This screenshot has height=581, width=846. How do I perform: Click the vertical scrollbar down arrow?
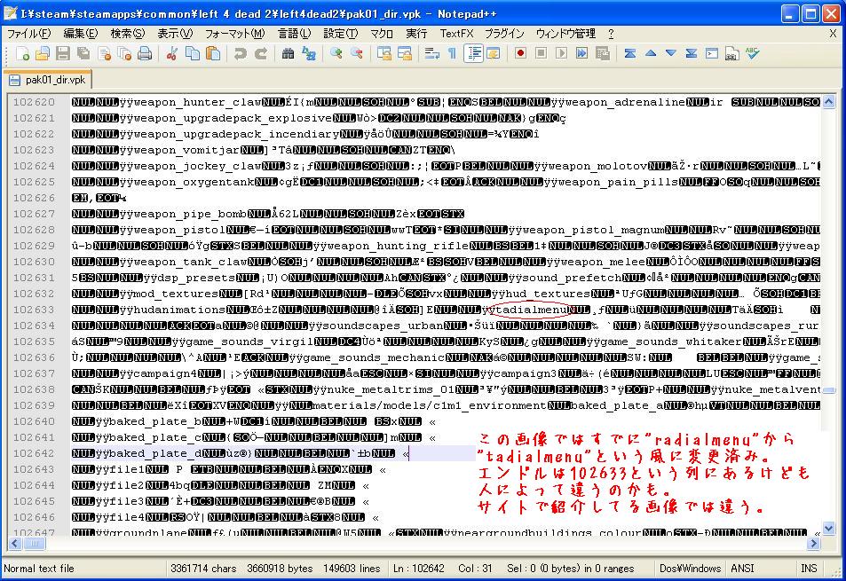pos(829,528)
